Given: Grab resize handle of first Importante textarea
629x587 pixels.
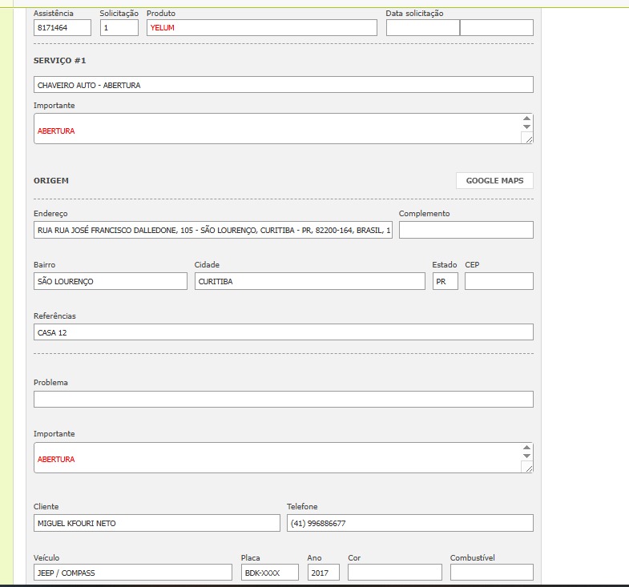Looking at the screenshot, I should (526, 139).
